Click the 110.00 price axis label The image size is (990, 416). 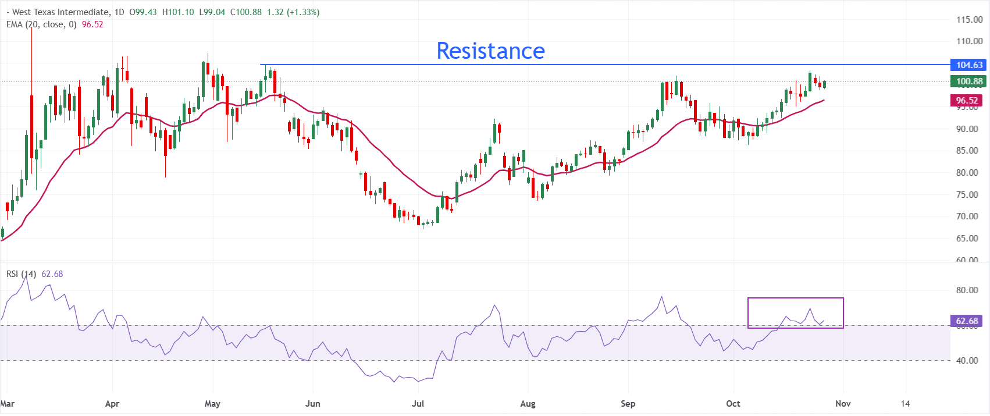(970, 41)
